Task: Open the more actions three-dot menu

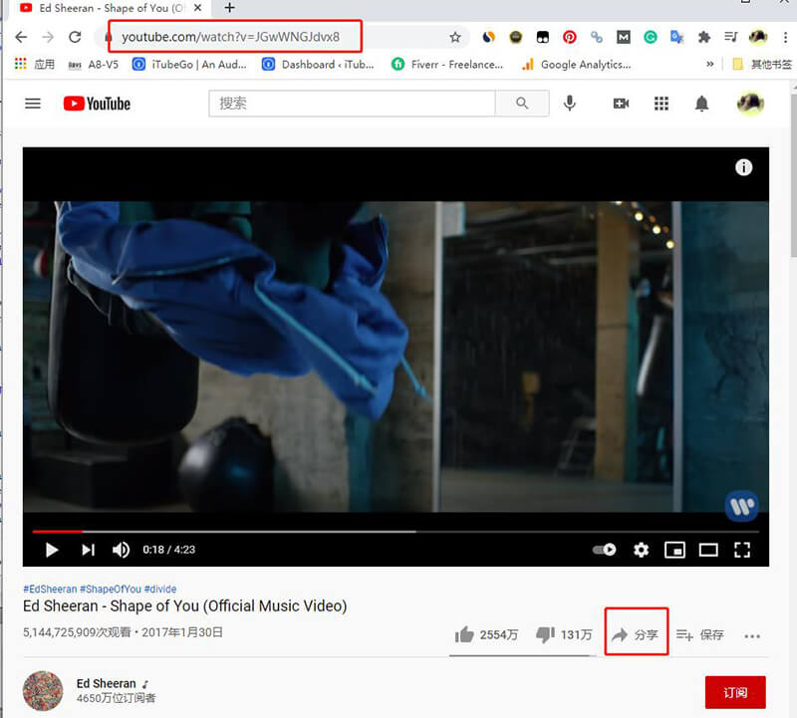Action: (x=752, y=635)
